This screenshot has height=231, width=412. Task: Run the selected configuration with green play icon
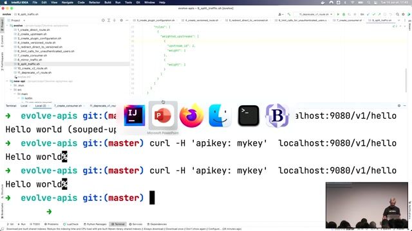pos(338,14)
